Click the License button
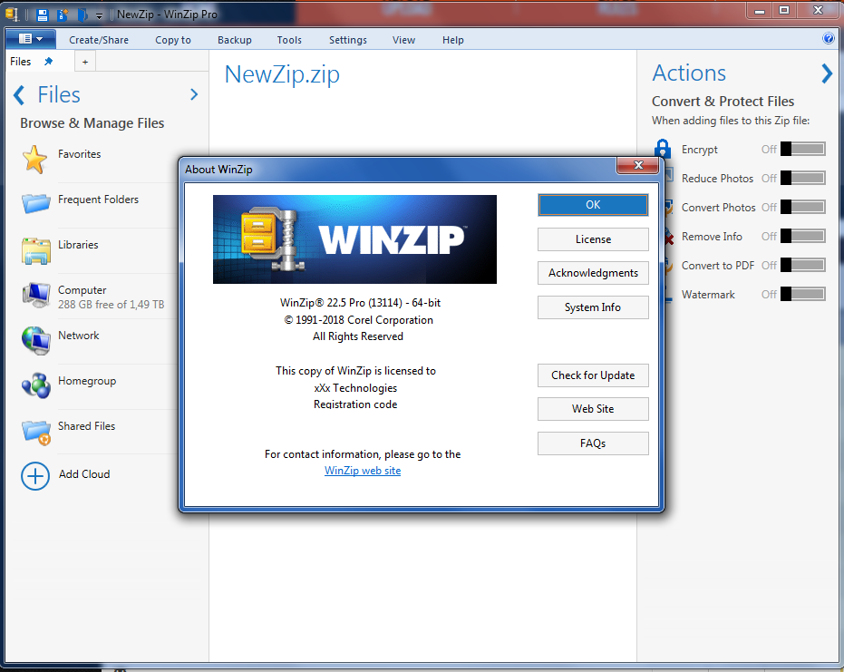The image size is (844, 672). click(593, 239)
